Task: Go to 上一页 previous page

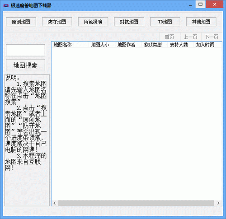Action: (190, 37)
